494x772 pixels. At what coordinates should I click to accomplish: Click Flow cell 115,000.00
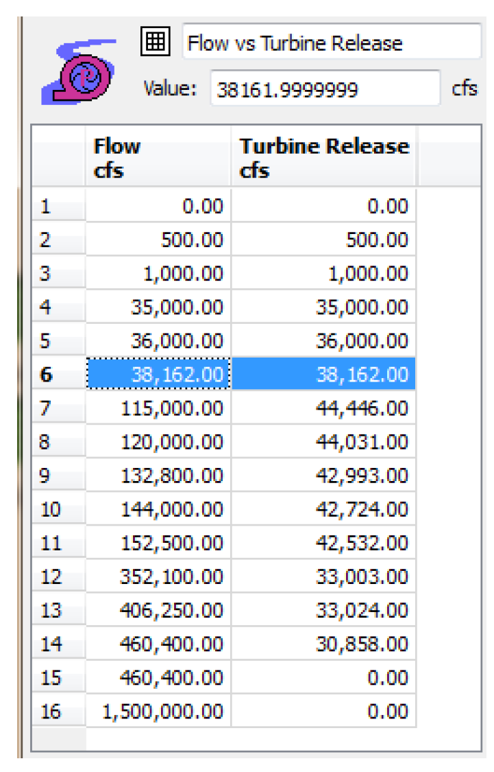click(158, 408)
